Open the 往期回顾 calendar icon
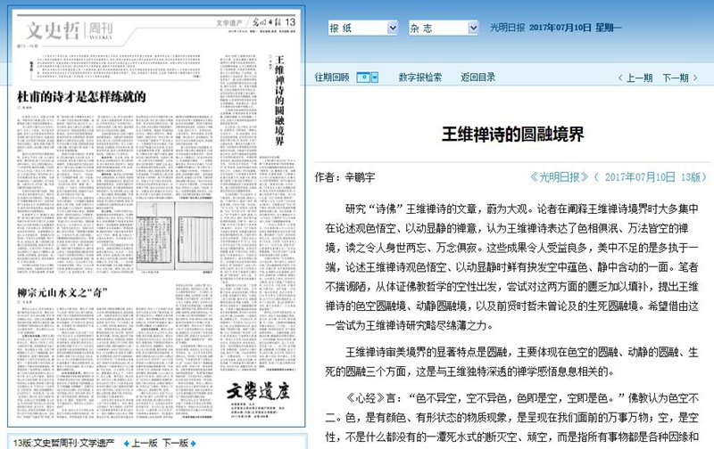The image size is (714, 449). pyautogui.click(x=363, y=78)
